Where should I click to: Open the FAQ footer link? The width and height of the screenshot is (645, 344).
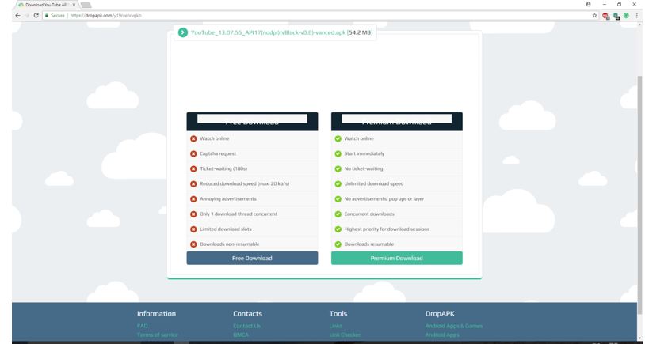coord(143,326)
